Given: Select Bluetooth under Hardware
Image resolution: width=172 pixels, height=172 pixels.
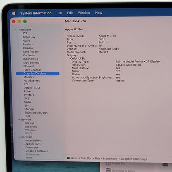Looking at the screenshot, I should (x=29, y=44).
